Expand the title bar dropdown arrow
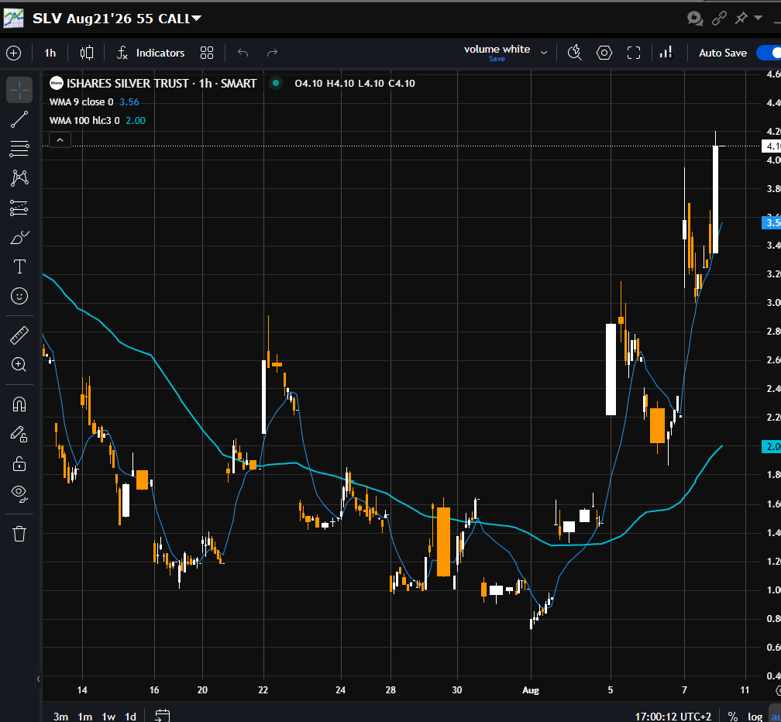Viewport: 781px width, 722px height. [758, 18]
